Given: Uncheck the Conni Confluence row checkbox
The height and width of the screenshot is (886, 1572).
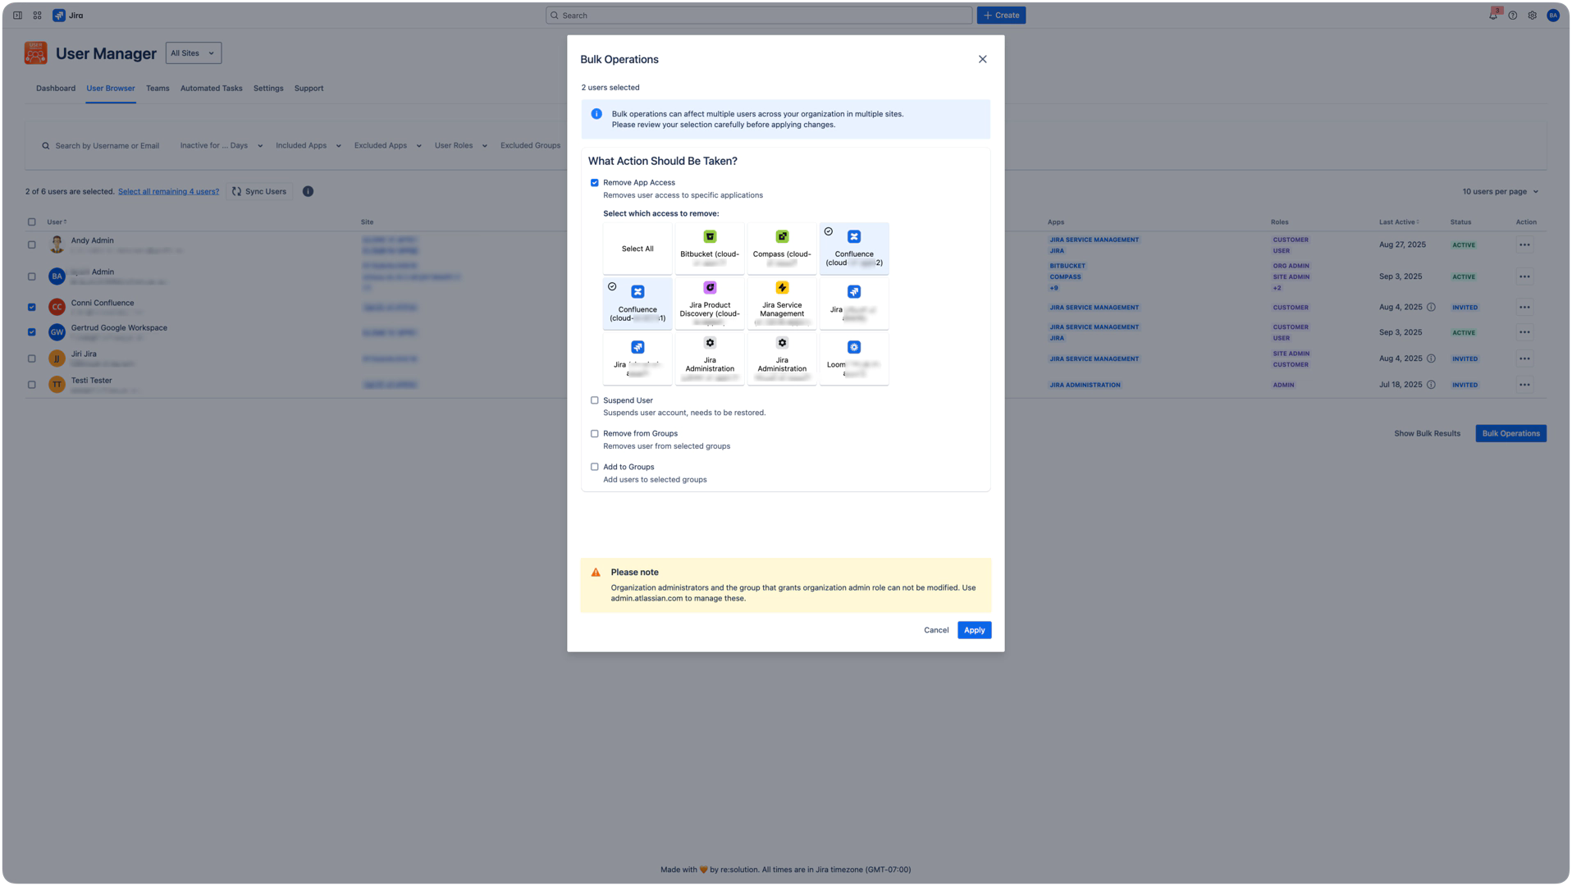Looking at the screenshot, I should tap(32, 308).
